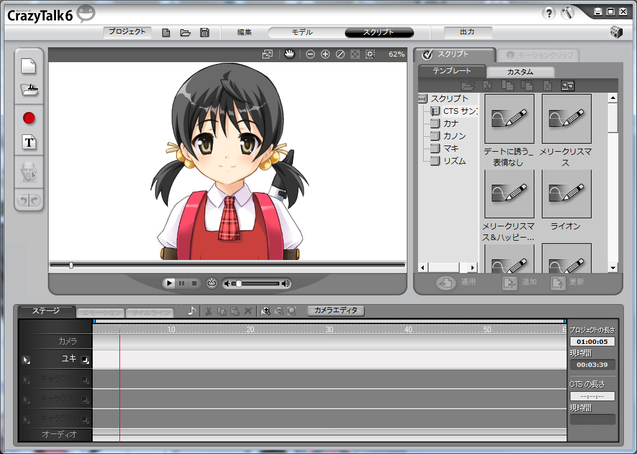Click the dotted-frame zoom icon in preview toolbar
Image resolution: width=637 pixels, height=454 pixels.
coord(370,54)
